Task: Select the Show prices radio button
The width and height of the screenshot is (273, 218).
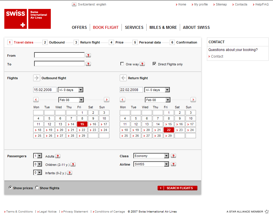Action: click(10, 187)
